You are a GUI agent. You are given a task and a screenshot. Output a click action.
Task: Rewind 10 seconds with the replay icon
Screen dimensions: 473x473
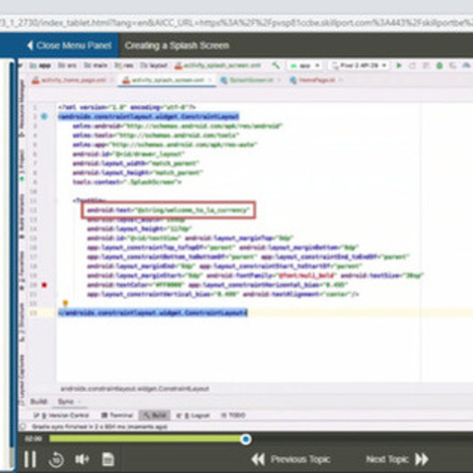click(x=56, y=459)
